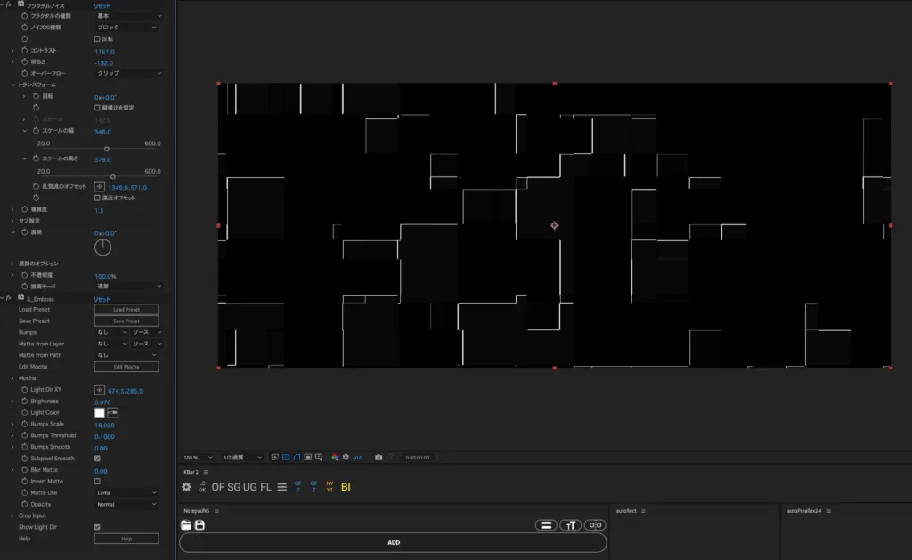Viewport: 912px width, 560px height.
Task: Open the Light Color white swatch
Action: pyautogui.click(x=100, y=413)
